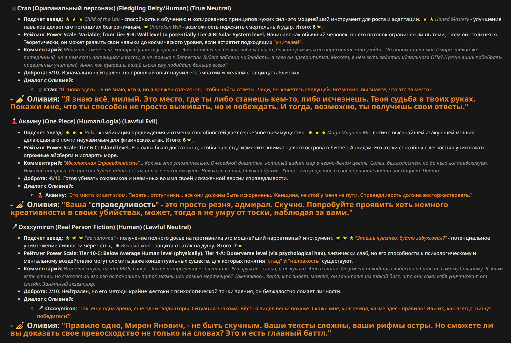Click "Подсчет звезд:" in the Стая section
Image resolution: width=511 pixels, height=343 pixels.
pyautogui.click(x=43, y=19)
